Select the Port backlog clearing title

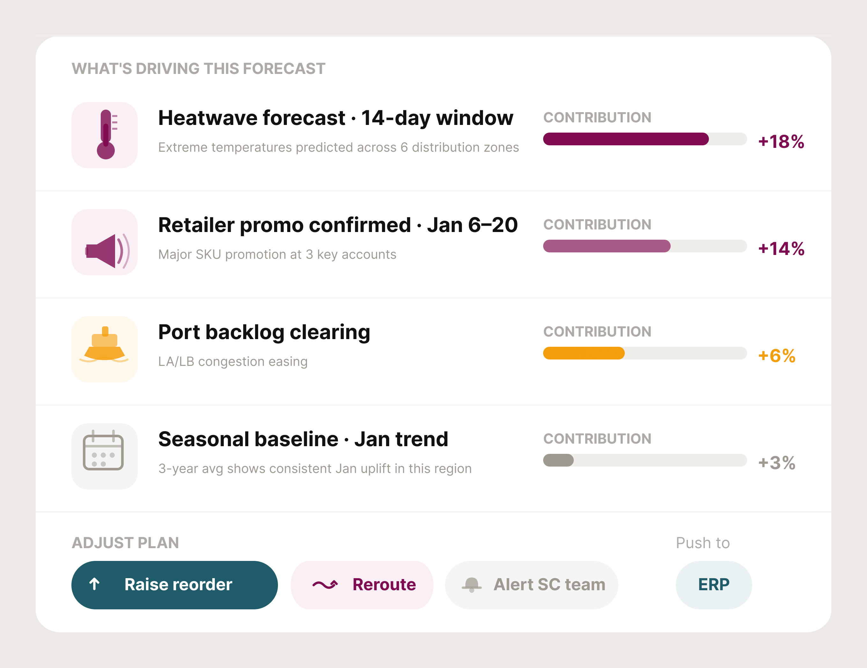tap(264, 332)
